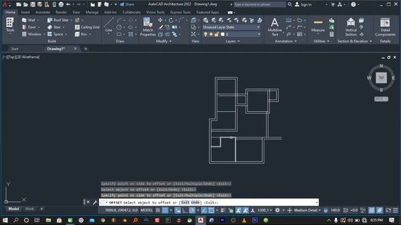Toggle lineweight display in status bar

click(223, 210)
